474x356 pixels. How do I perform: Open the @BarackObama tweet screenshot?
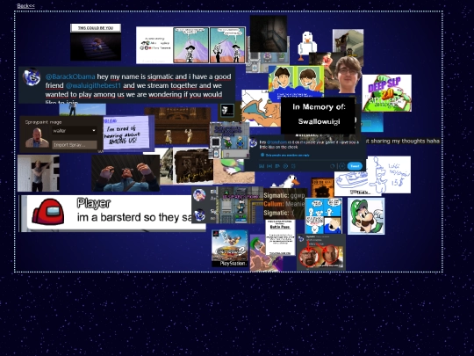127,85
